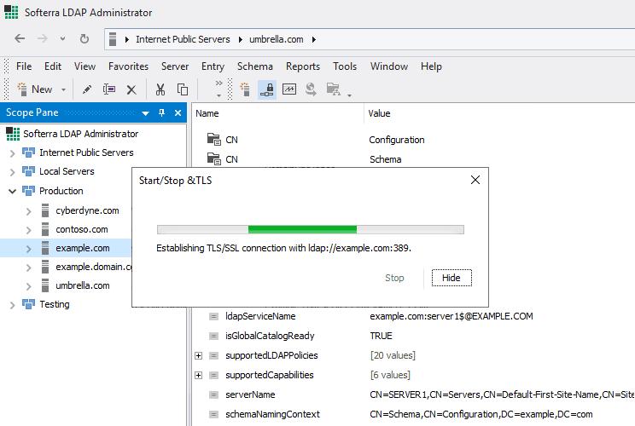Open the New button dropdown arrow
Screen dimensions: 635x426
pyautogui.click(x=63, y=89)
